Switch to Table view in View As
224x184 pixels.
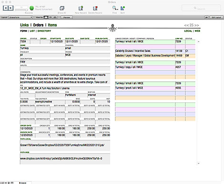[55, 17]
